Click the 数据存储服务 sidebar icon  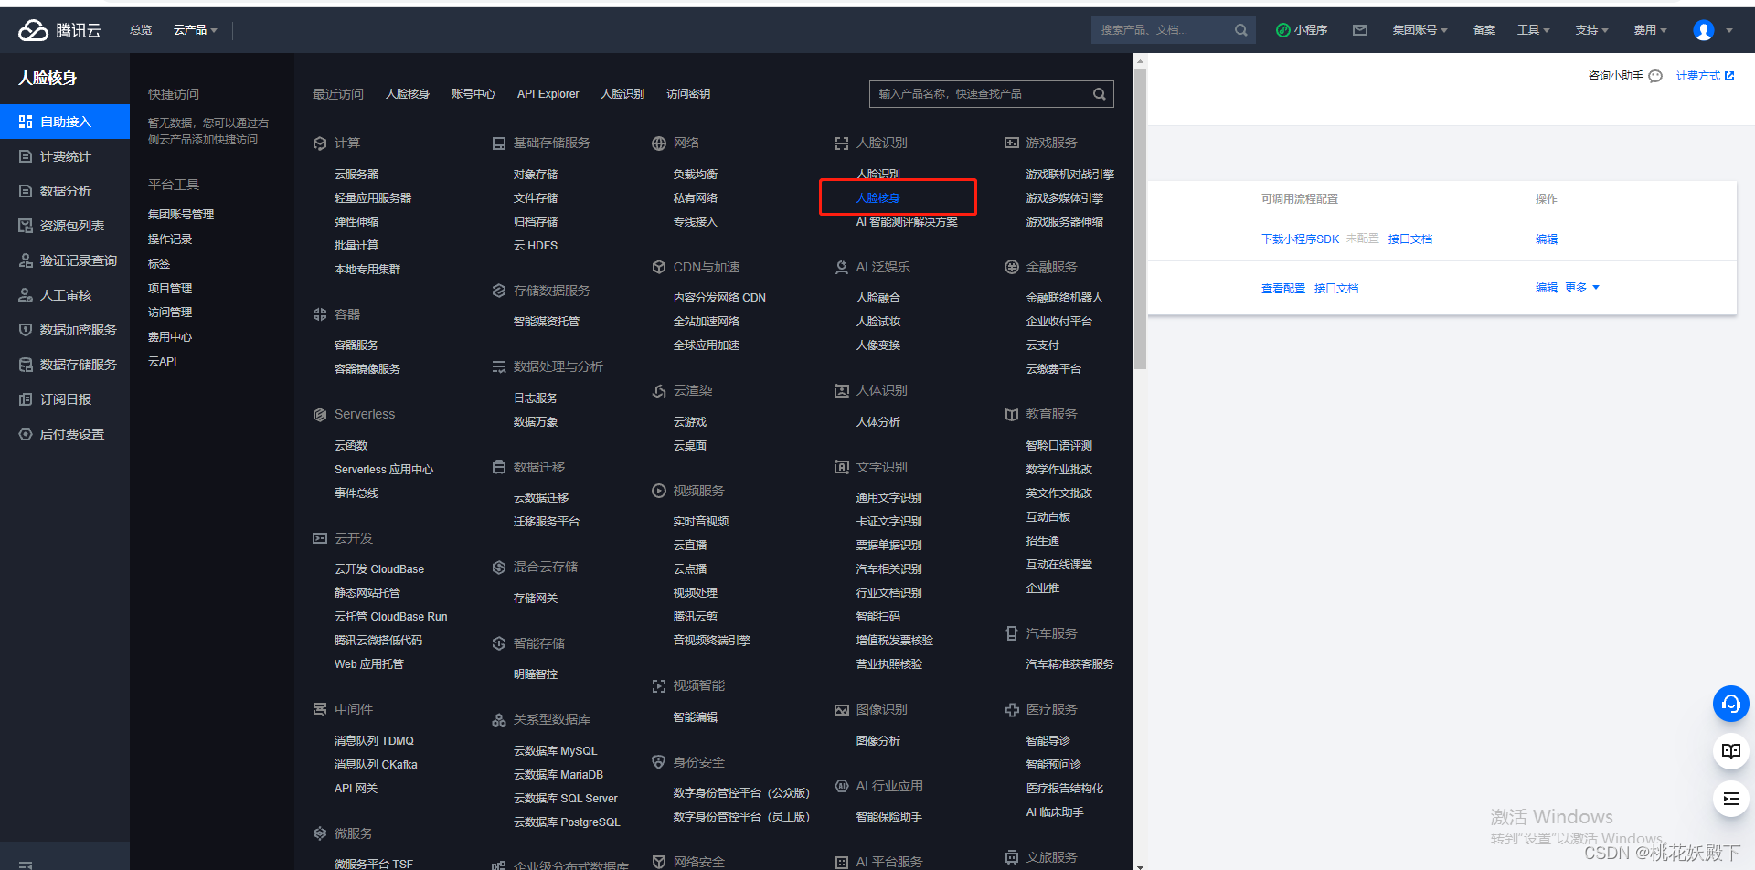point(26,365)
